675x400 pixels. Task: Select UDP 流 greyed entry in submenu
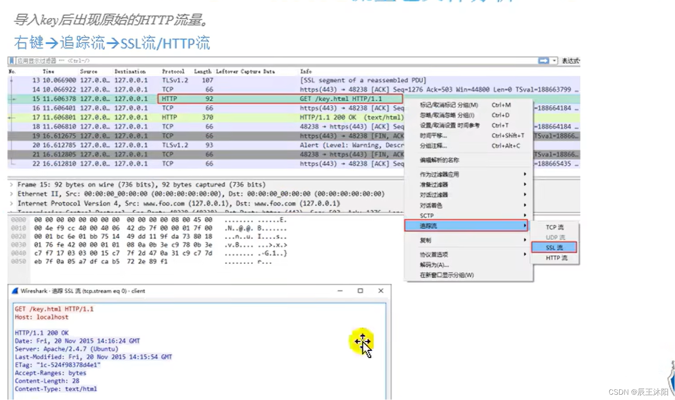(555, 237)
